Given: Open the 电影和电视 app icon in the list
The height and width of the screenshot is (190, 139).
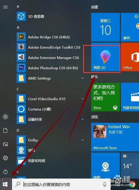Looking at the screenshot, I should tap(21, 161).
